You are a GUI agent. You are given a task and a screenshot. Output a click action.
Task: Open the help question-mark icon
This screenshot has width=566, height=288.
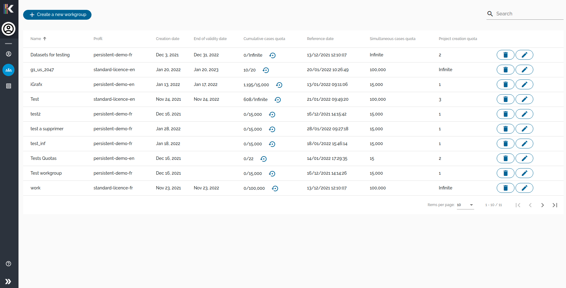coord(9,264)
